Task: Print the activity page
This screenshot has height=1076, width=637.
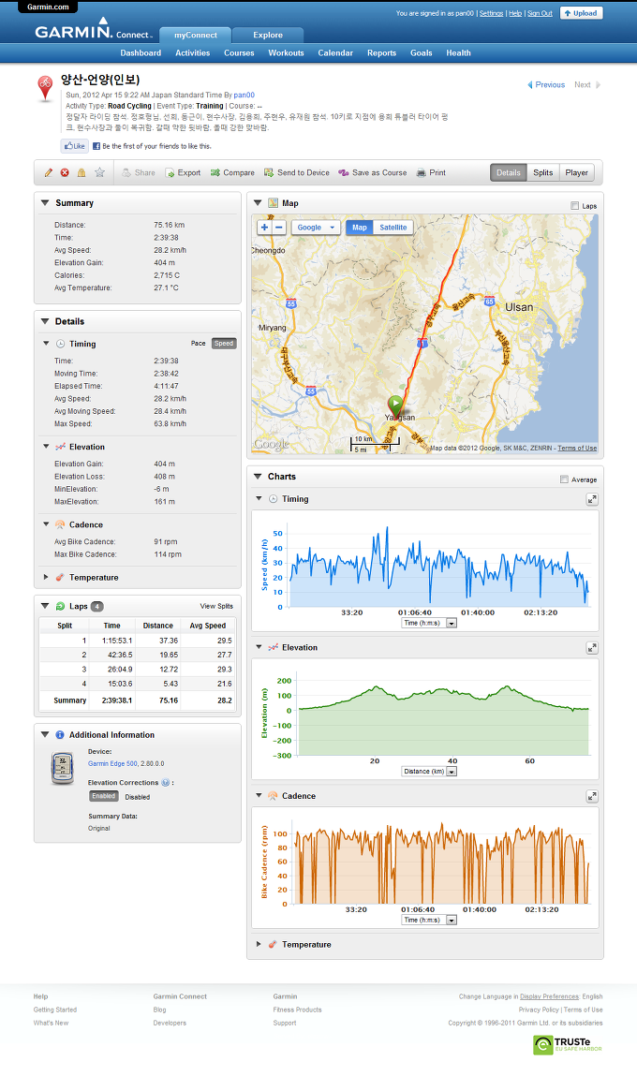Action: [431, 173]
